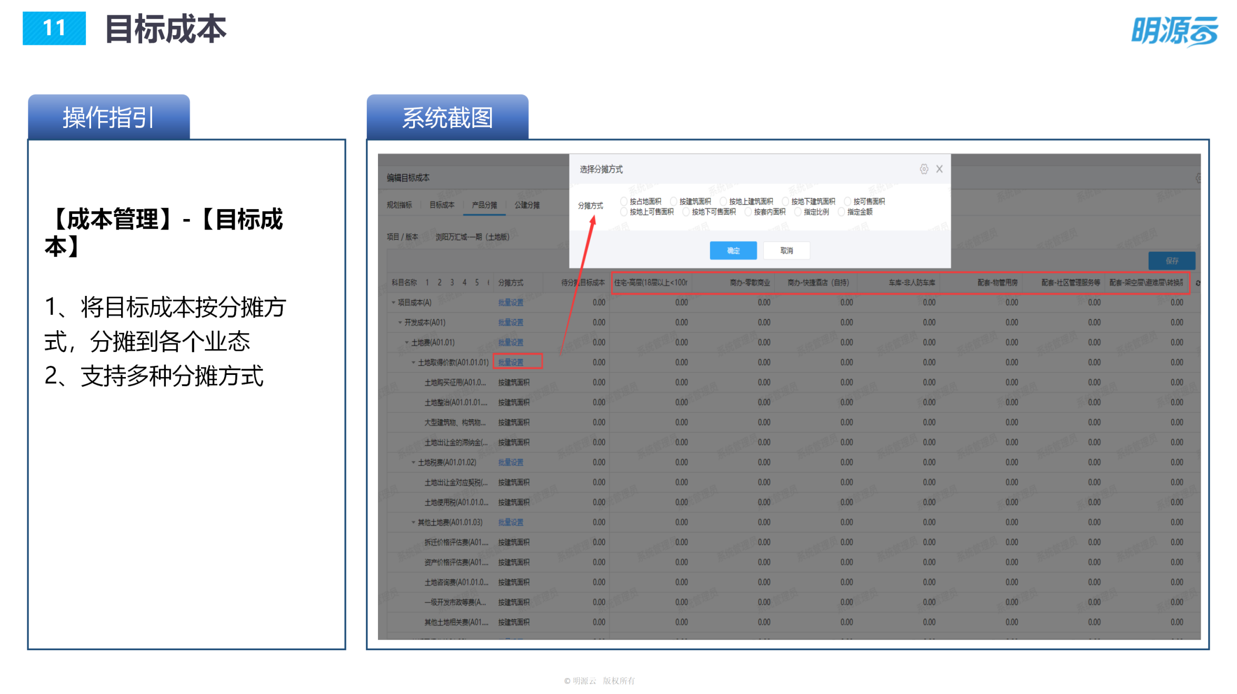1237x694 pixels.
Task: Click column level number 5 in the table header
Action: pyautogui.click(x=477, y=282)
